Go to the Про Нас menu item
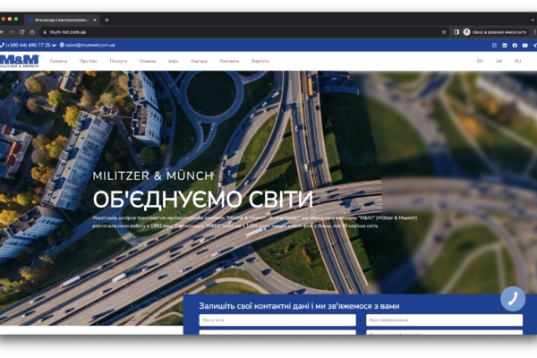 [88, 61]
